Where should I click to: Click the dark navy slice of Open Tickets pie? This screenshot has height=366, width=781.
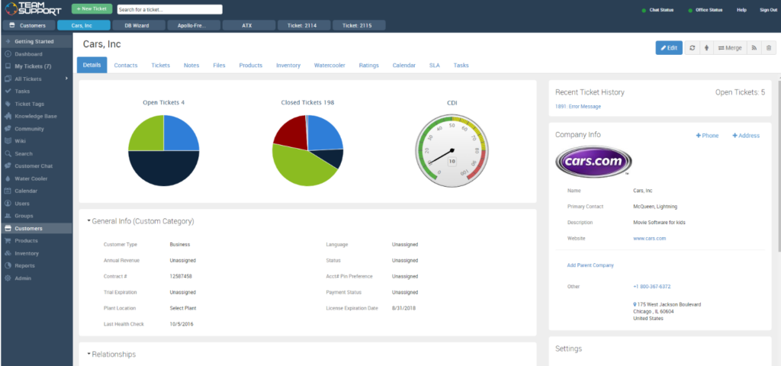pos(164,169)
